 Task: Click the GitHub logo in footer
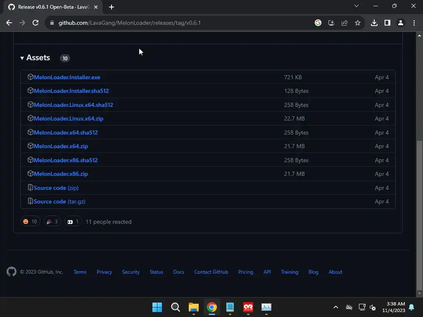[x=12, y=272]
